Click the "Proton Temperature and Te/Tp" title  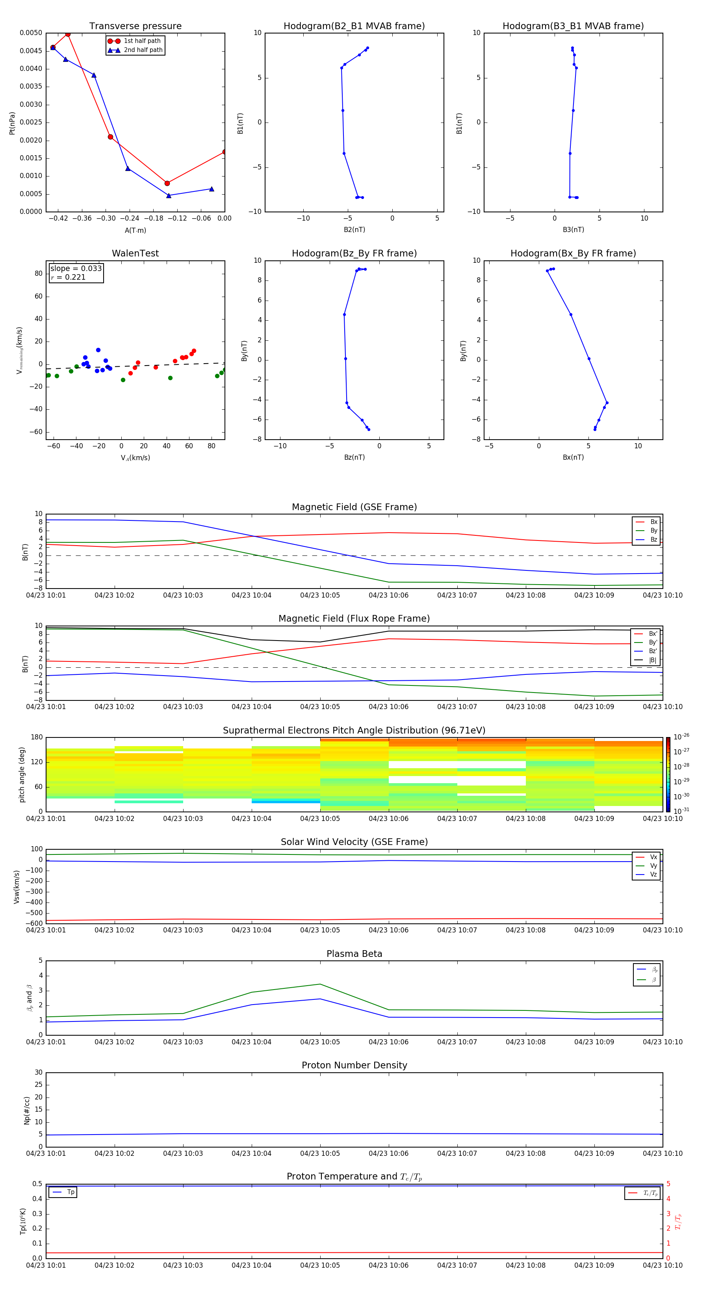[354, 1177]
